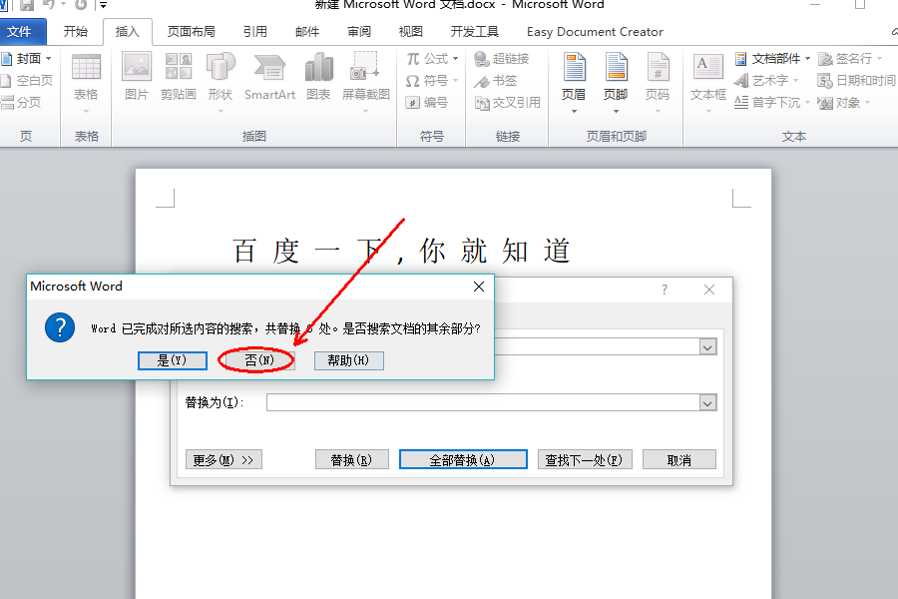
Task: Insert a text box with 文本框
Action: pos(708,83)
